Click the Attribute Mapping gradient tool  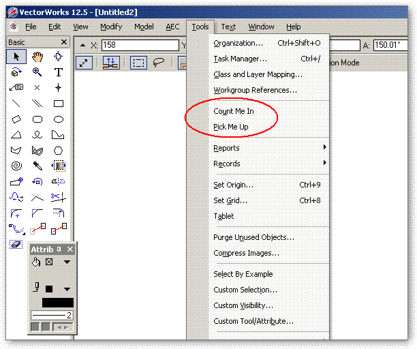[x=59, y=166]
